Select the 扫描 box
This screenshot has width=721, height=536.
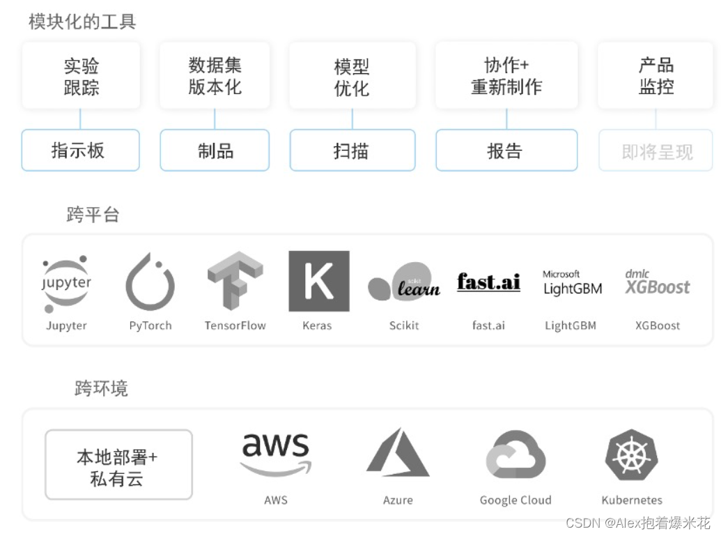point(352,150)
